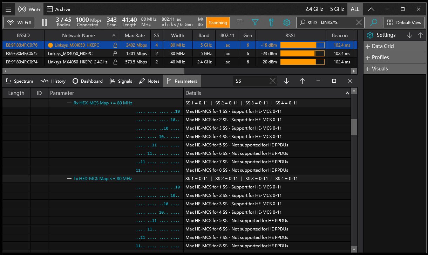Select the Wi-Fi 3 adapter button
The height and width of the screenshot is (255, 428).
19,22
